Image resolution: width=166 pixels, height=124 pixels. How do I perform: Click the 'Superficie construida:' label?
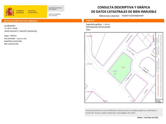point(13,41)
